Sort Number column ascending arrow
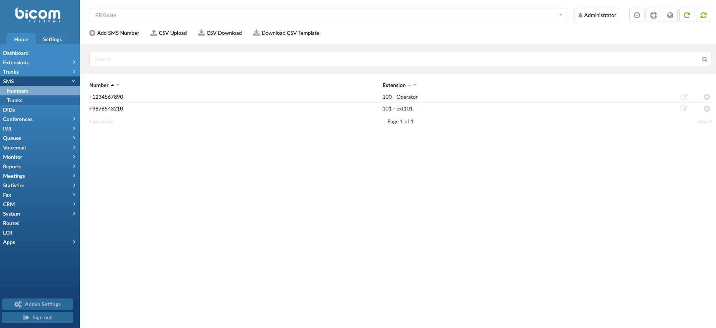Image resolution: width=716 pixels, height=328 pixels. pos(112,85)
